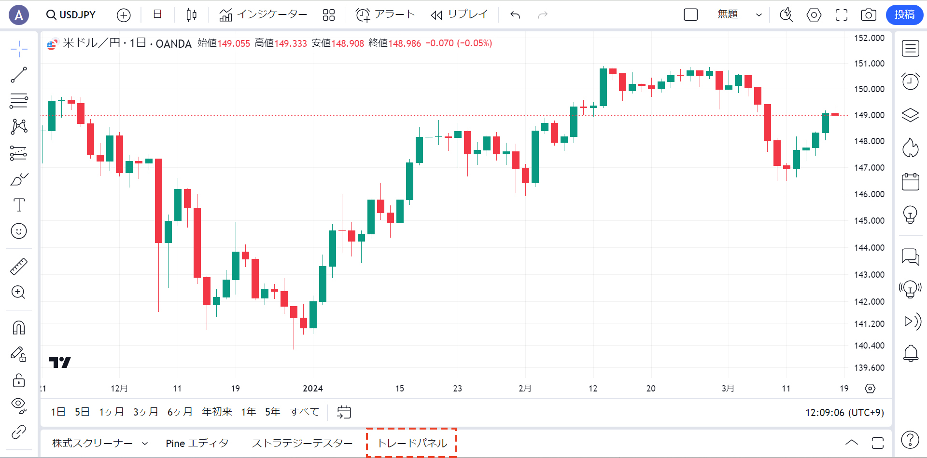This screenshot has width=927, height=458.
Task: Open the quick search icon
Action: point(787,15)
